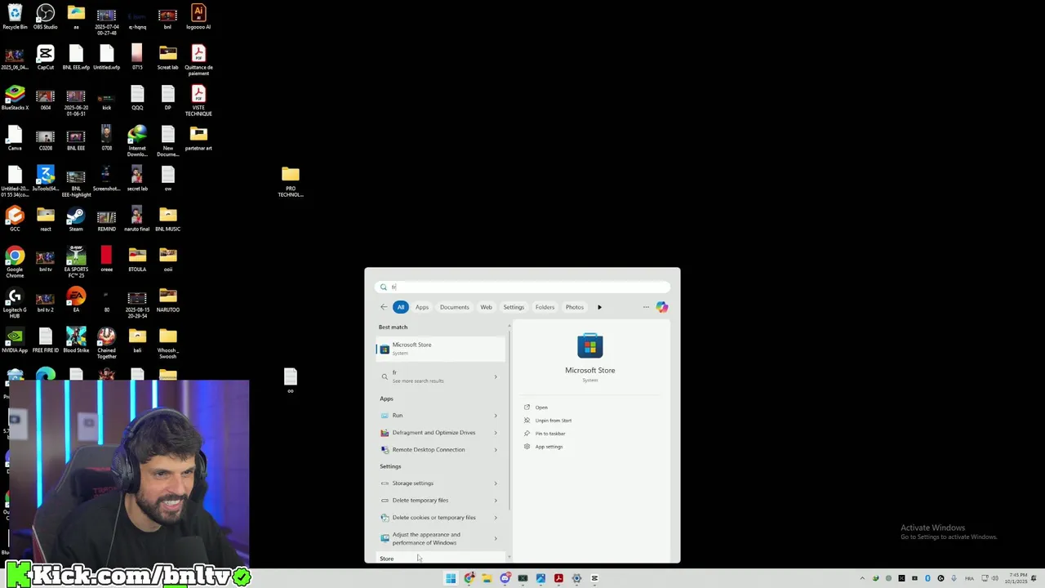This screenshot has height=588, width=1045.
Task: Select GCC desktop icon
Action: click(x=15, y=219)
